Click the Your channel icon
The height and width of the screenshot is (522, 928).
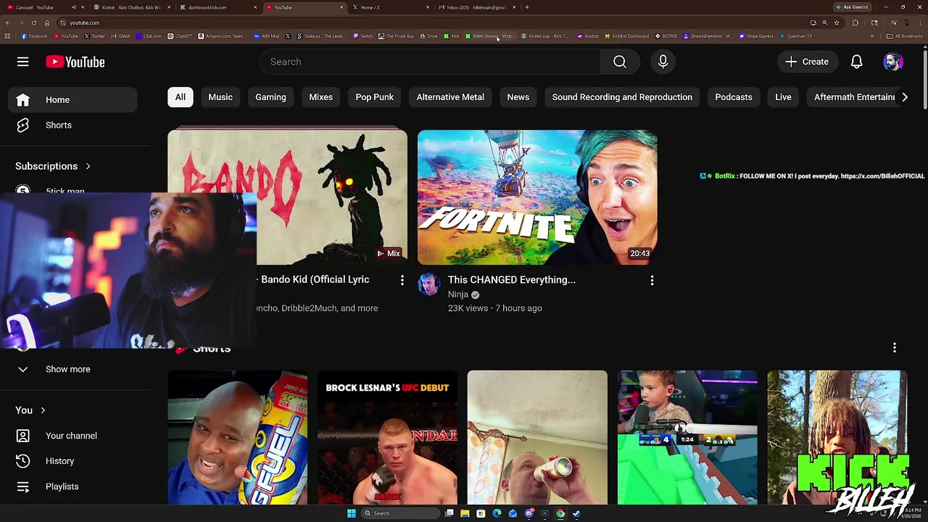tap(22, 436)
